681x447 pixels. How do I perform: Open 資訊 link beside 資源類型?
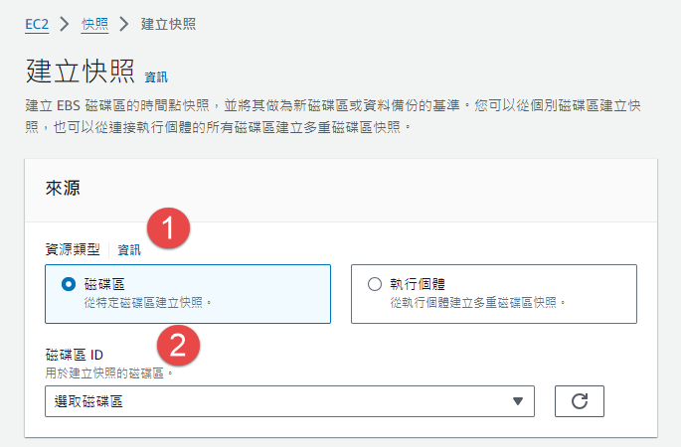click(x=129, y=250)
